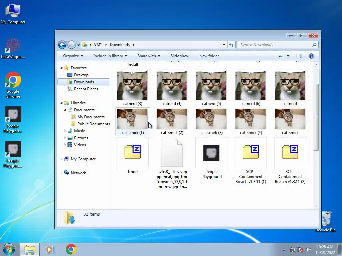Viewport: 342px width, 256px height.
Task: Expand the Pictures library node
Action: point(65,138)
